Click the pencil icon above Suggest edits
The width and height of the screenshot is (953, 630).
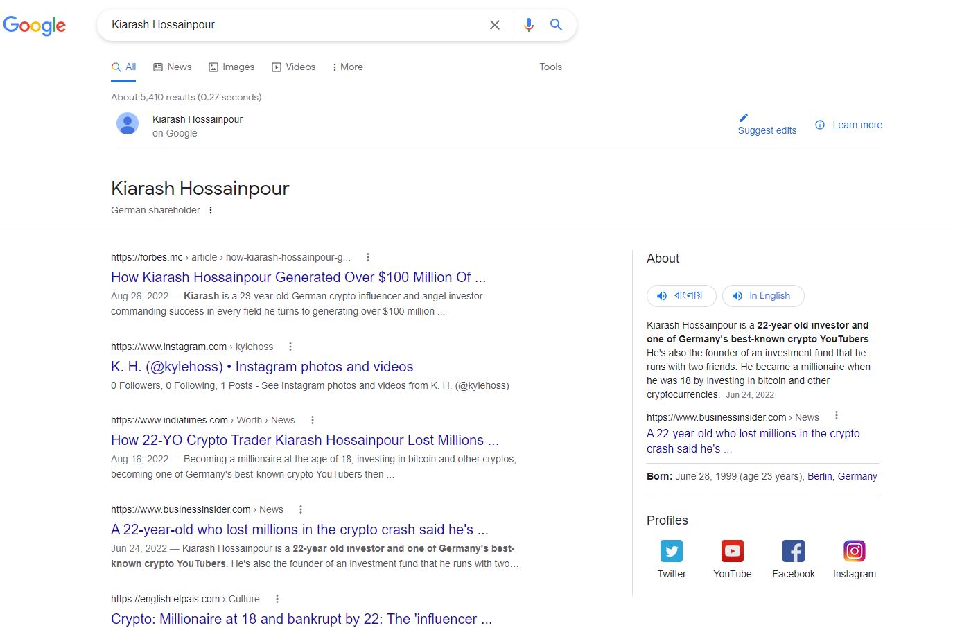[x=744, y=118]
